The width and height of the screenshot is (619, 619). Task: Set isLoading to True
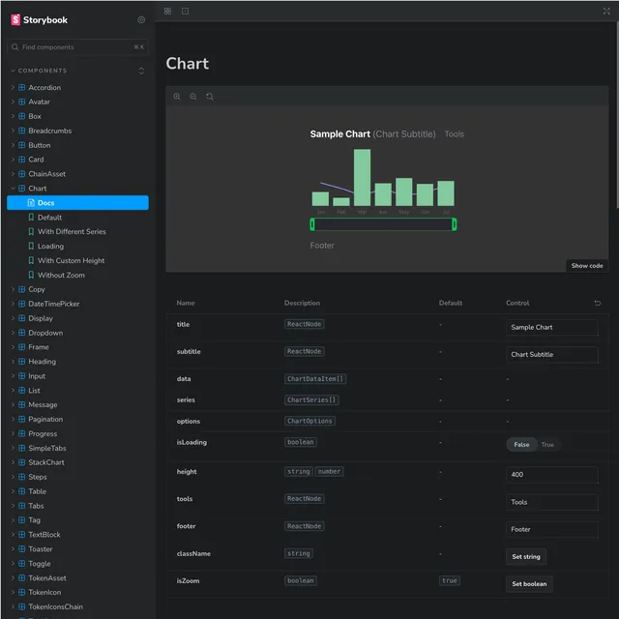(x=547, y=445)
